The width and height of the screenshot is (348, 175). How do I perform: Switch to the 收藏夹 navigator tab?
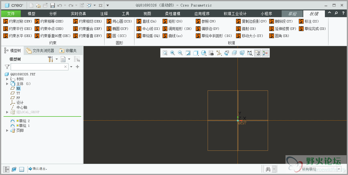pyautogui.click(x=68, y=51)
